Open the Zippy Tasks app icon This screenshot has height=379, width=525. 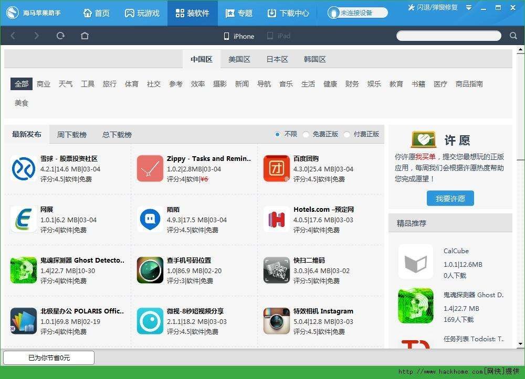(150, 168)
